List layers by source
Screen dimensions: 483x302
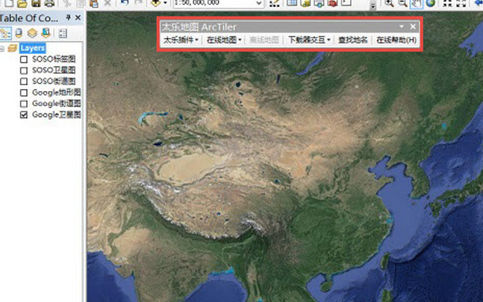pos(19,33)
